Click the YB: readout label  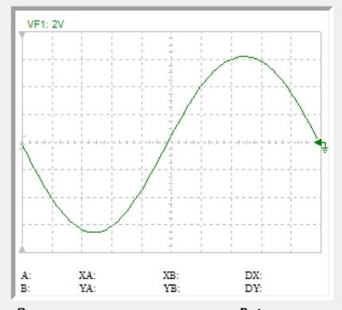pyautogui.click(x=171, y=288)
